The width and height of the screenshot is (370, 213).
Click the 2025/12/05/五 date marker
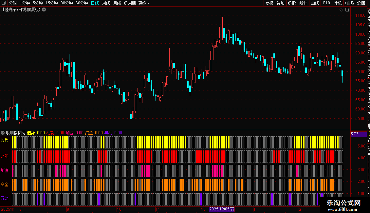[222, 209]
